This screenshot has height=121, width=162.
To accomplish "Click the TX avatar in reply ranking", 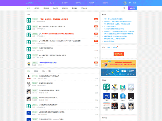I will click(114, 96).
